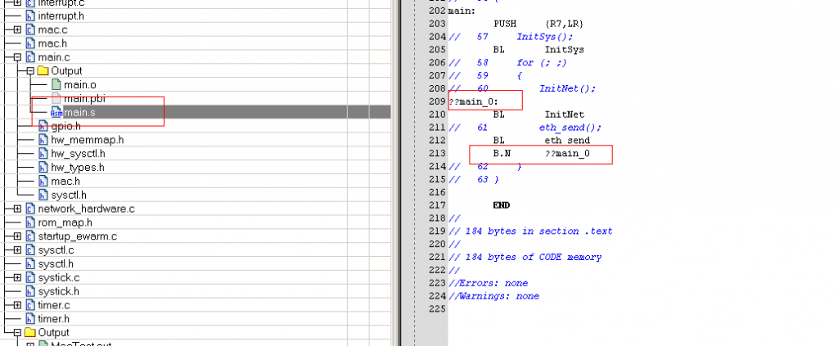Expand the network_hardware.c tree node
This screenshot has height=346, width=838.
click(17, 209)
